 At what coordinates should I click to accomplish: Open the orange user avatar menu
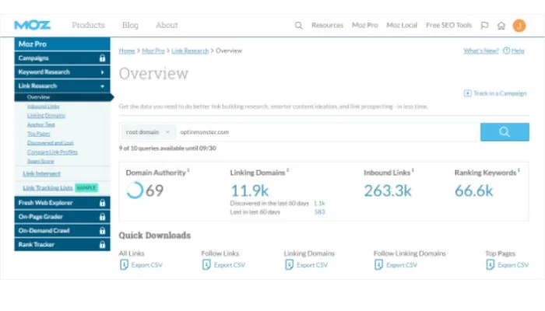[519, 26]
